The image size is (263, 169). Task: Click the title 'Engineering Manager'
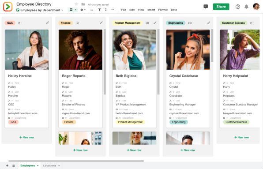click(183, 105)
